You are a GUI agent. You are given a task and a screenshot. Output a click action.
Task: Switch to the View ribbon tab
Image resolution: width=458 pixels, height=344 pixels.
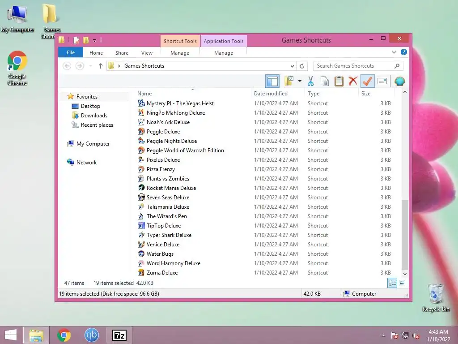(147, 53)
